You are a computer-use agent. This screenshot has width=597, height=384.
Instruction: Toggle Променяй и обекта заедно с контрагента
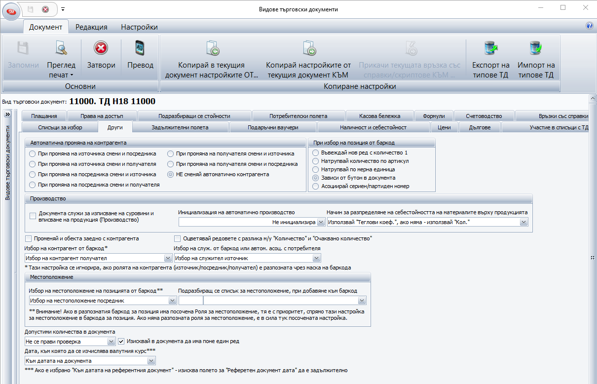pos(28,238)
